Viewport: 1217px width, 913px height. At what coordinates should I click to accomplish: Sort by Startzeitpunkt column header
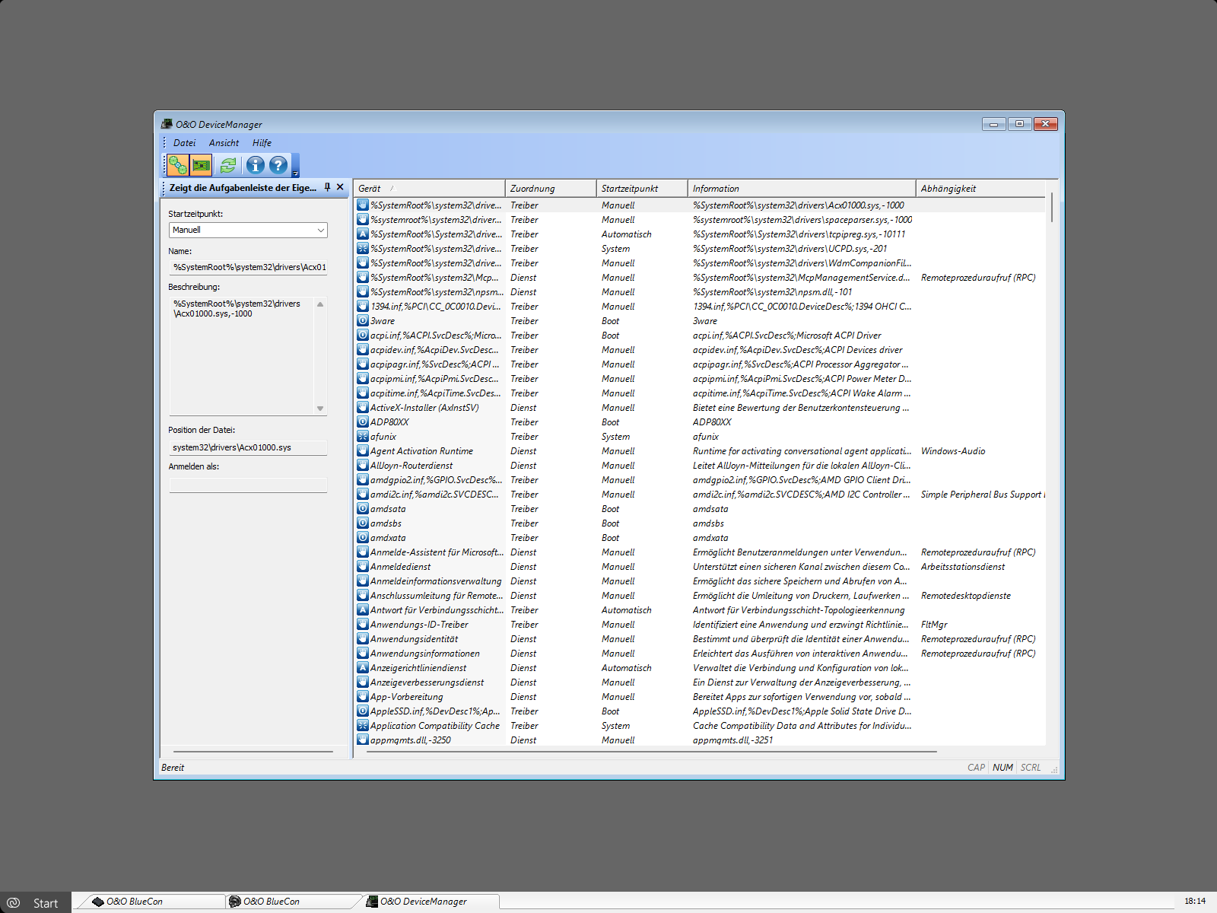pos(642,189)
